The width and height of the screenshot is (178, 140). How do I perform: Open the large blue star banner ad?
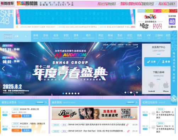point(76,17)
